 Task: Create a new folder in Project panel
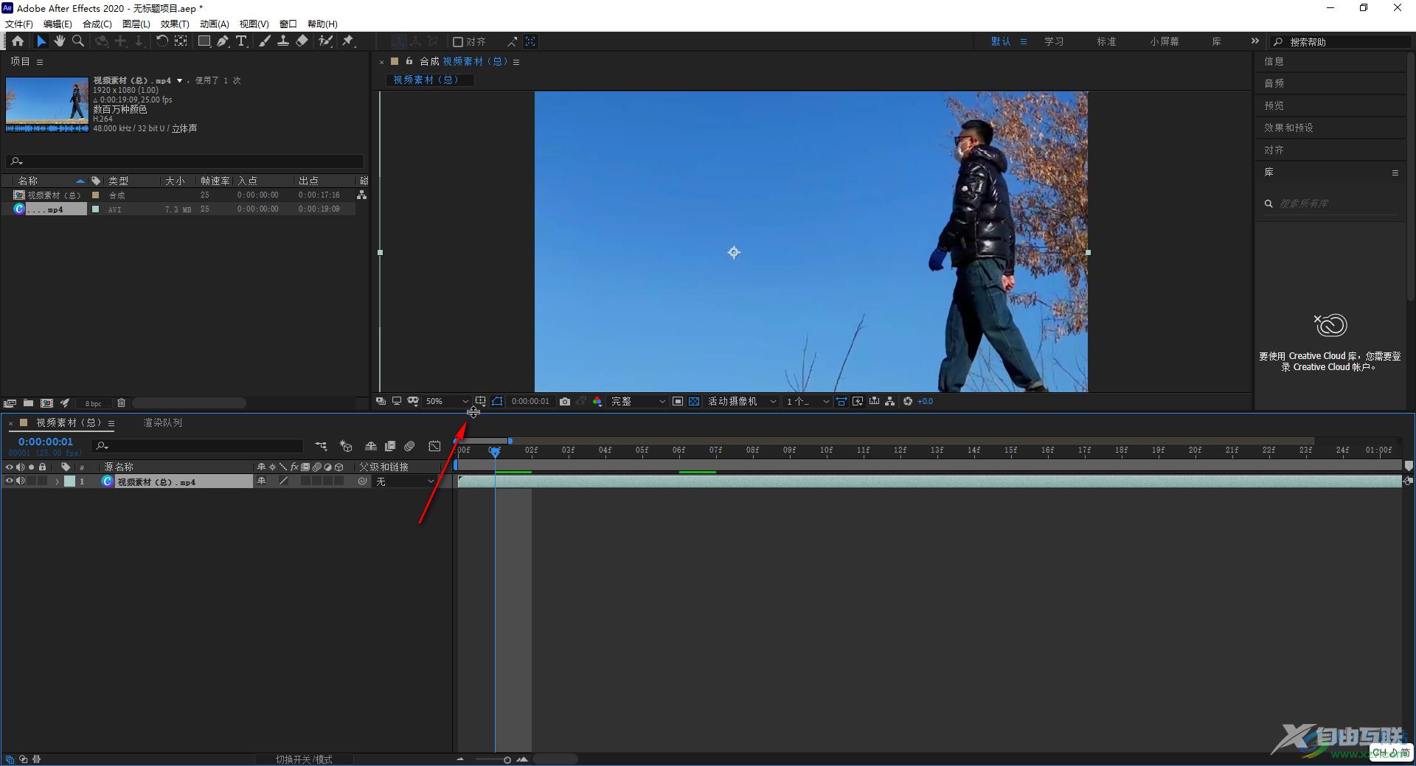[28, 403]
